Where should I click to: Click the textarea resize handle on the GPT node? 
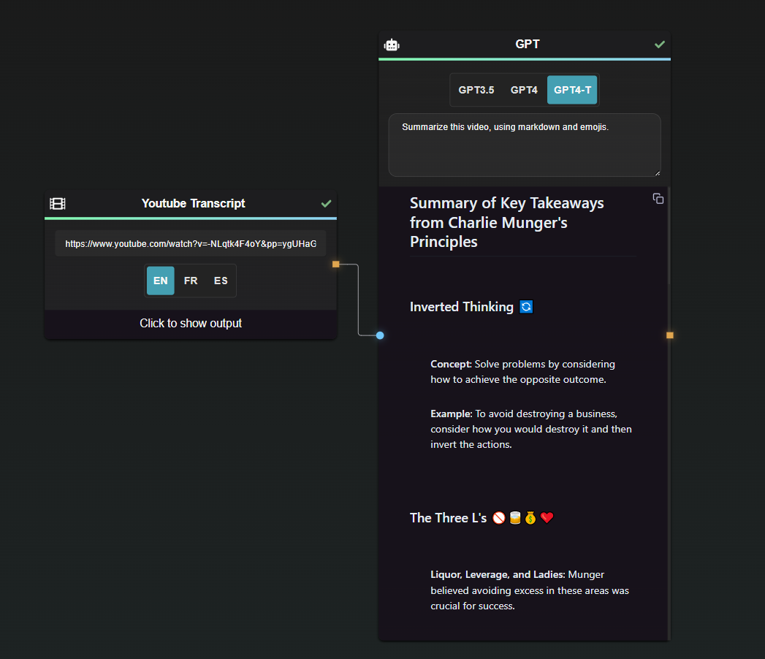tap(656, 172)
